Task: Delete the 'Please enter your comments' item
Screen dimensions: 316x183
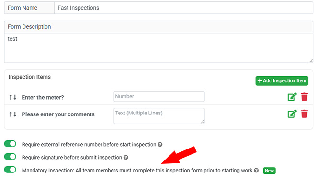Action: [x=305, y=114]
